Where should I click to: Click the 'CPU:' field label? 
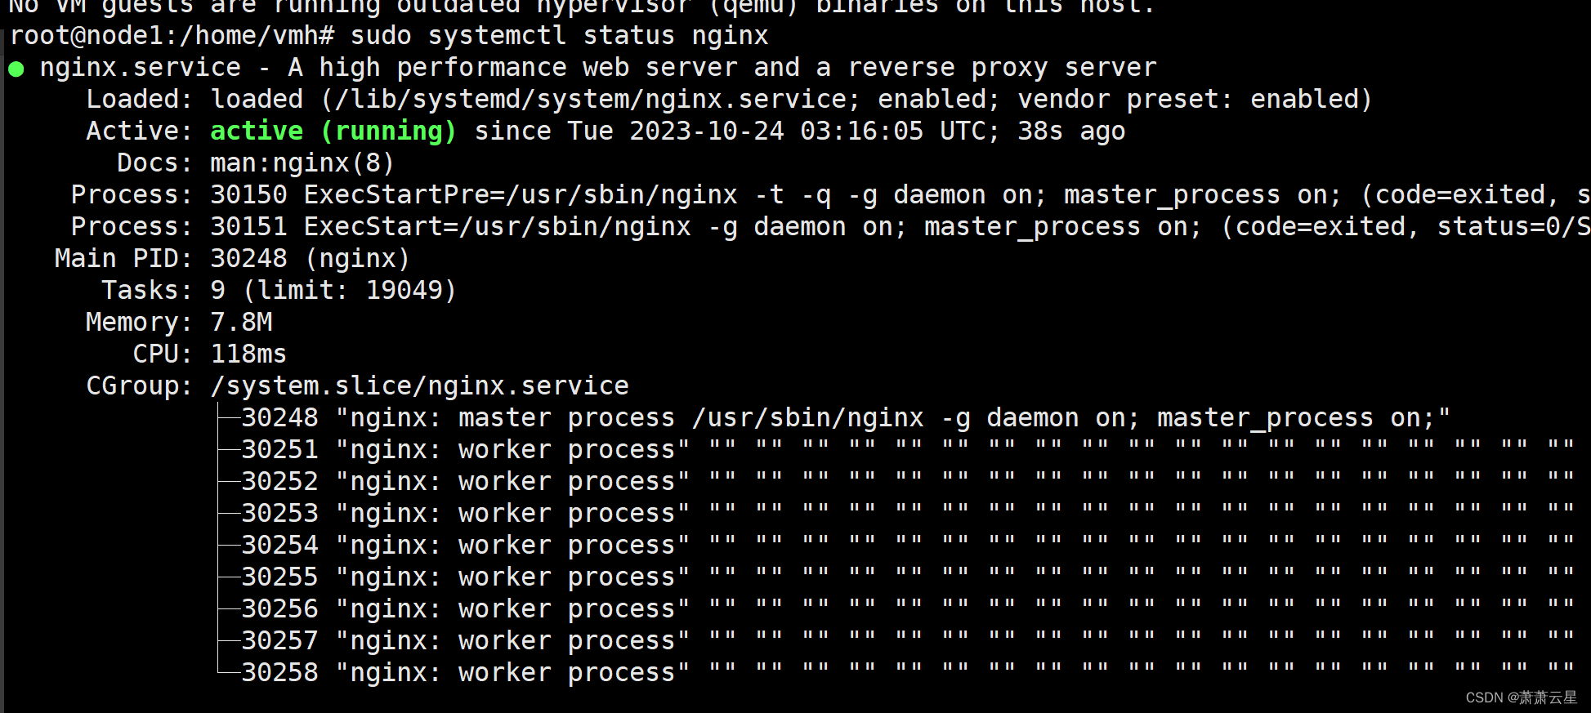tap(163, 354)
